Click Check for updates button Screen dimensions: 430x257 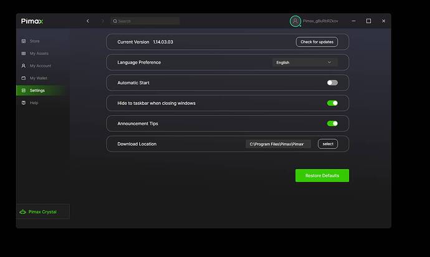coord(317,42)
